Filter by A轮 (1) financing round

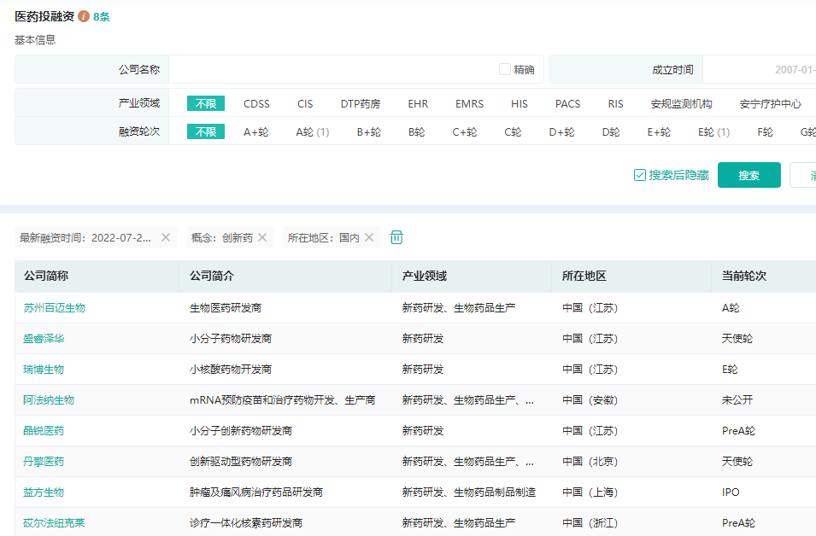pos(312,132)
